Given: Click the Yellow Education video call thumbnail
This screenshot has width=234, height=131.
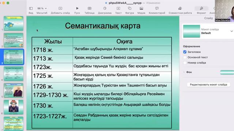Looking at the screenshot, I should click(x=224, y=11).
